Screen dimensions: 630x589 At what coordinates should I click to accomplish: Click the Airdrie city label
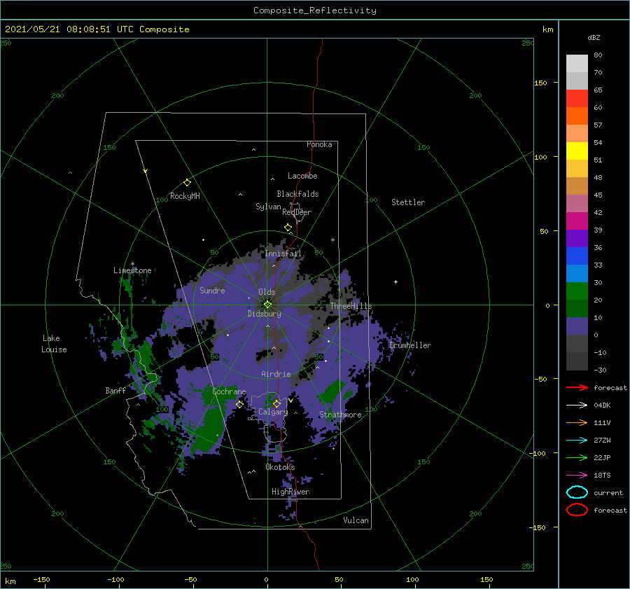[x=276, y=374]
